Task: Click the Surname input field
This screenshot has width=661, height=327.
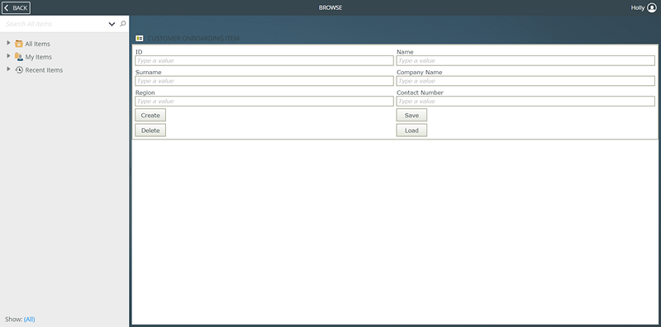Action: [264, 81]
